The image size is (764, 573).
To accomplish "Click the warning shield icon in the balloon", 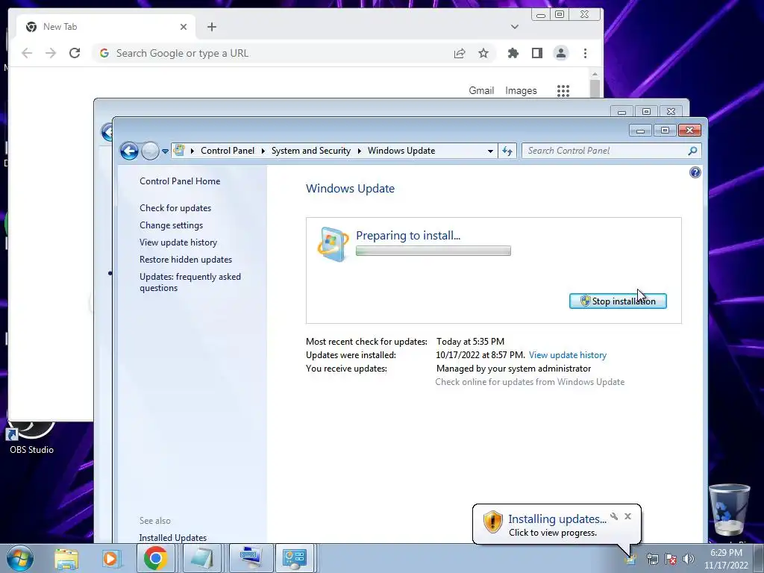I will click(492, 522).
